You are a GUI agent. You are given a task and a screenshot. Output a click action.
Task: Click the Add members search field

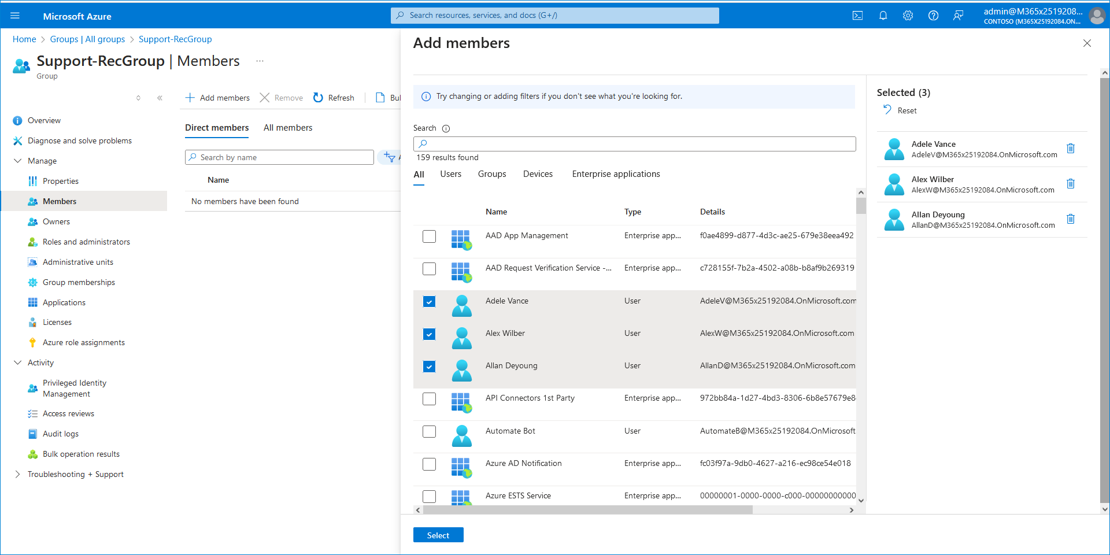(x=634, y=144)
